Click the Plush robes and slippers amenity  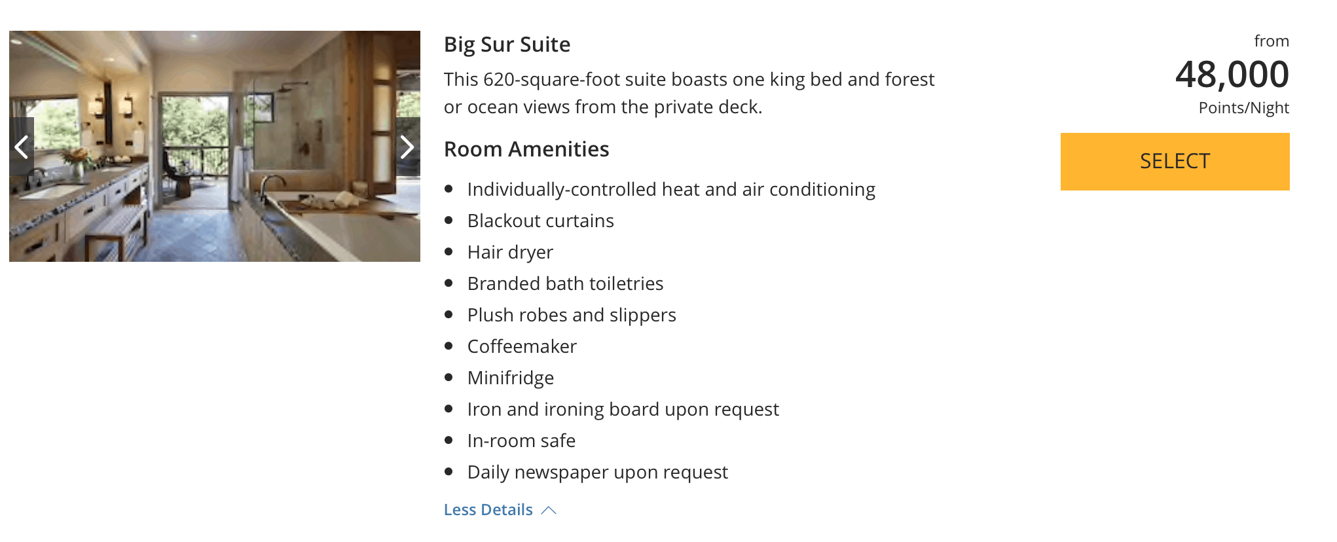point(572,315)
